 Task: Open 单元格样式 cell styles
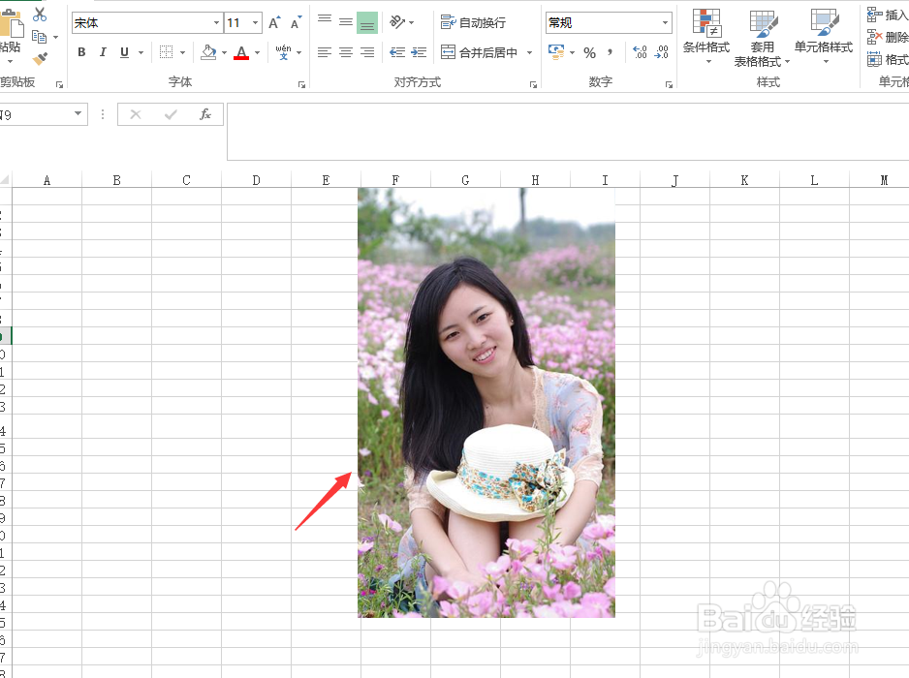pos(824,36)
